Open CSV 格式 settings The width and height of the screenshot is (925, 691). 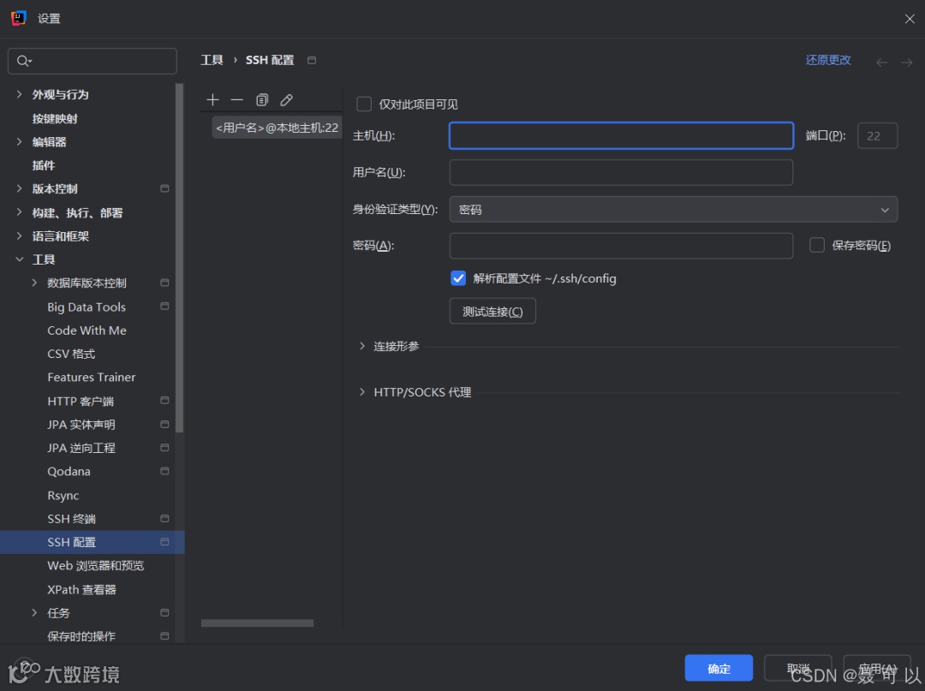pos(71,354)
